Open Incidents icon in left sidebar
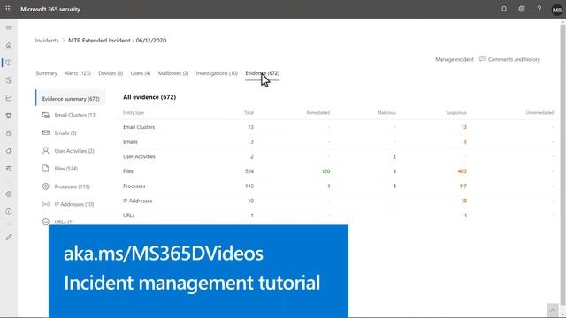The height and width of the screenshot is (318, 566). point(9,63)
